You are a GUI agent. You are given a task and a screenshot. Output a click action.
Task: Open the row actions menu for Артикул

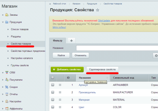click(x=60, y=85)
